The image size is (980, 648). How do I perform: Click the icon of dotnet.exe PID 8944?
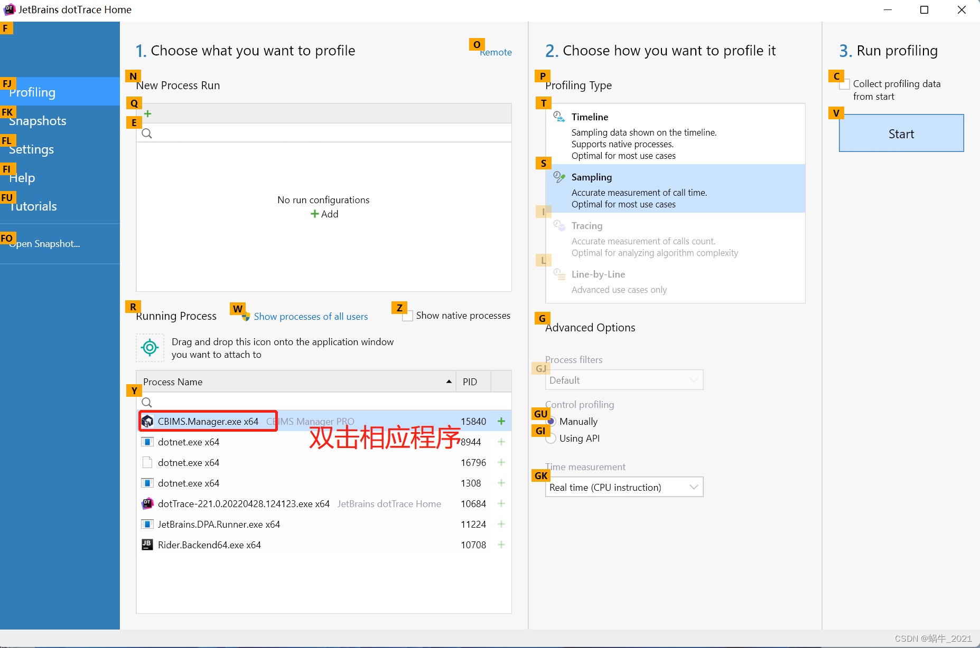coord(147,442)
